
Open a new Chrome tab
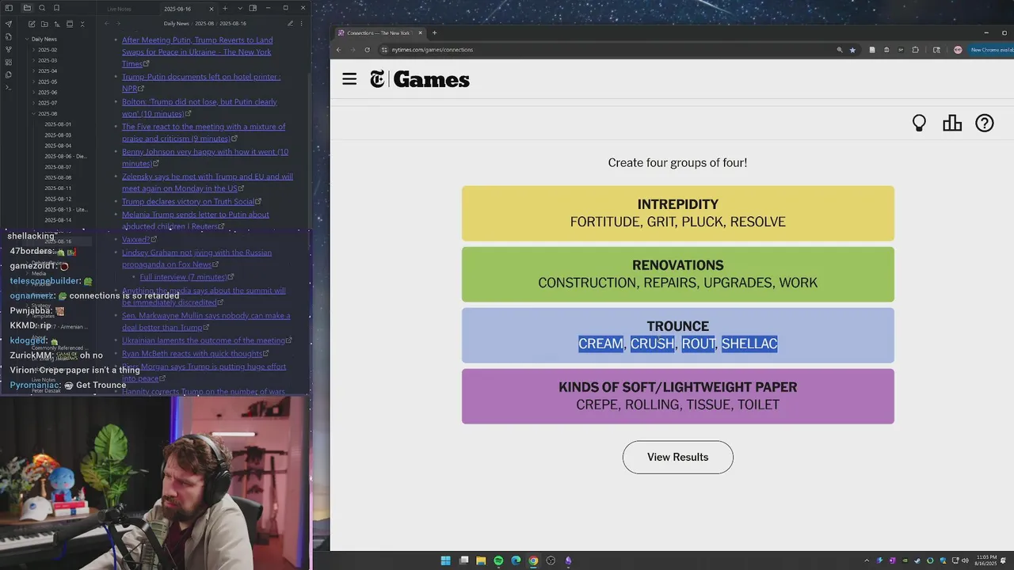pos(434,33)
